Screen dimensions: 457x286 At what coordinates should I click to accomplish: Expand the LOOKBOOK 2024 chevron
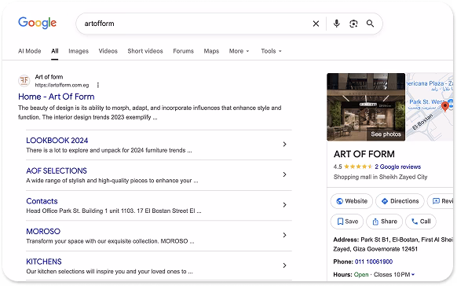285,145
